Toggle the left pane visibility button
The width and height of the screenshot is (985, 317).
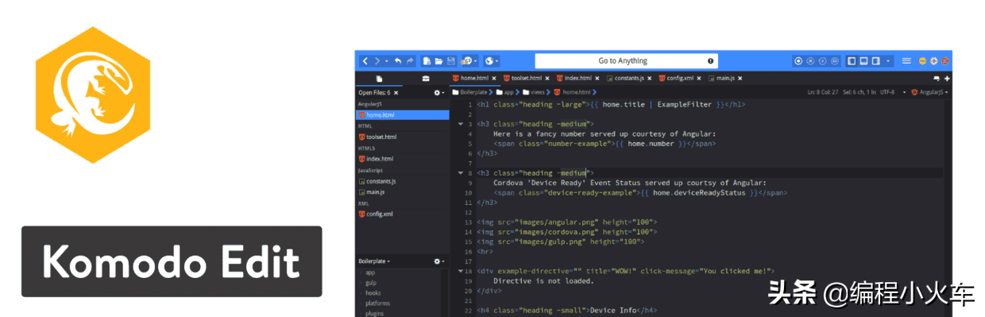click(x=852, y=60)
